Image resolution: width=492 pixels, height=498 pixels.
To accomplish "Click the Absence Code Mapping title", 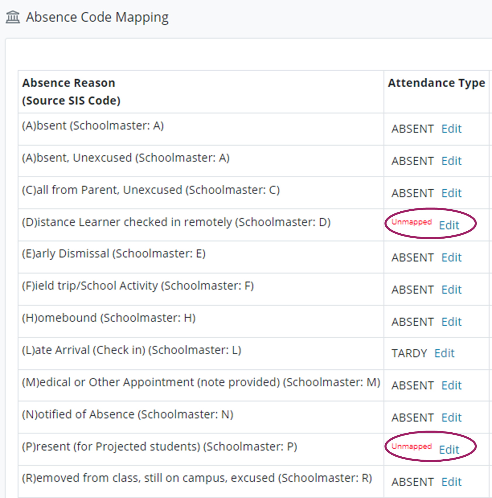I will 97,17.
